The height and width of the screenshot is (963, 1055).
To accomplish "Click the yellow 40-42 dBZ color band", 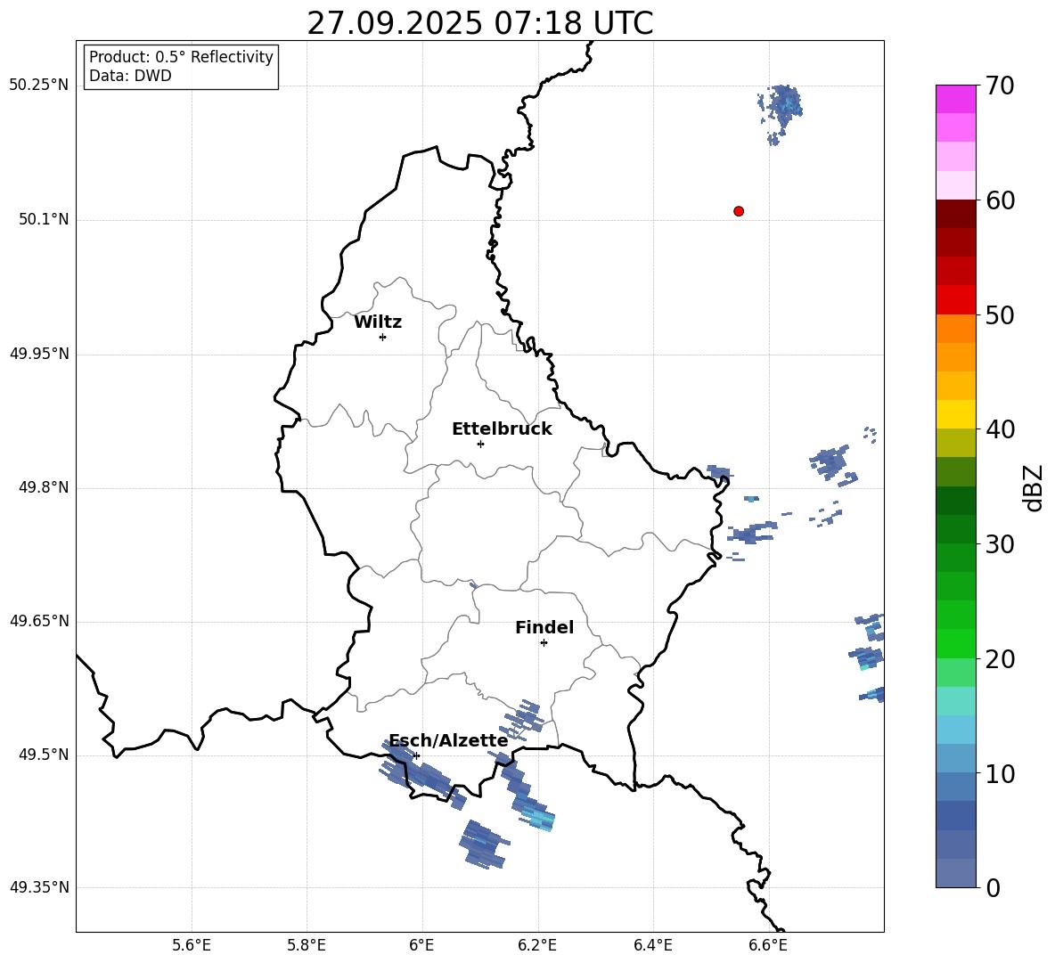I will (956, 414).
